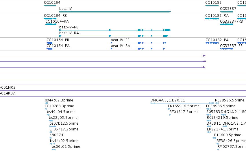246x151 pixels.
Task: Click the partial -014K07 clone label
Action: 8,93
